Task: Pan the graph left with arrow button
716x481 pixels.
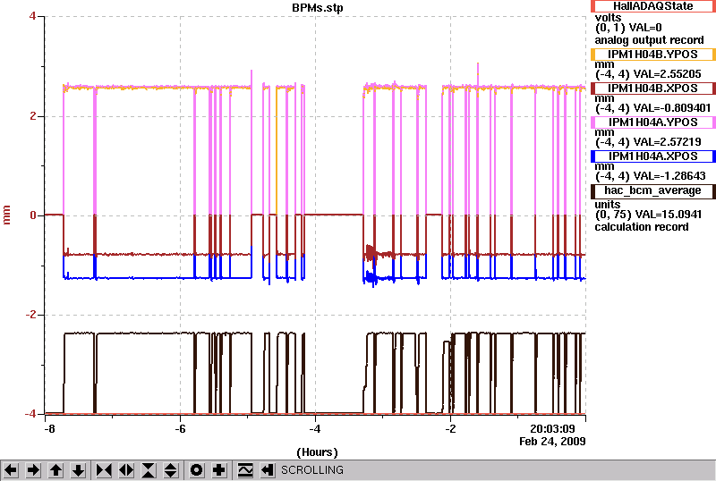Action: 11,470
